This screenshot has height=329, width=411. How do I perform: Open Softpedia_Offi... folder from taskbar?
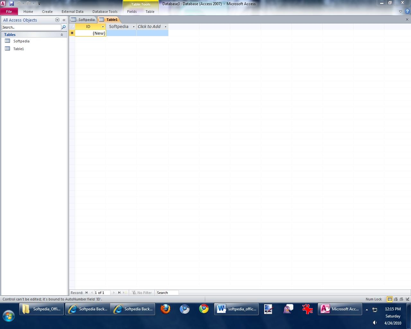click(x=41, y=309)
